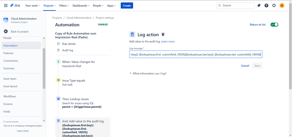Image resolution: width=292 pixels, height=137 pixels.
Task: Click the Back to project link
Action: (20, 32)
